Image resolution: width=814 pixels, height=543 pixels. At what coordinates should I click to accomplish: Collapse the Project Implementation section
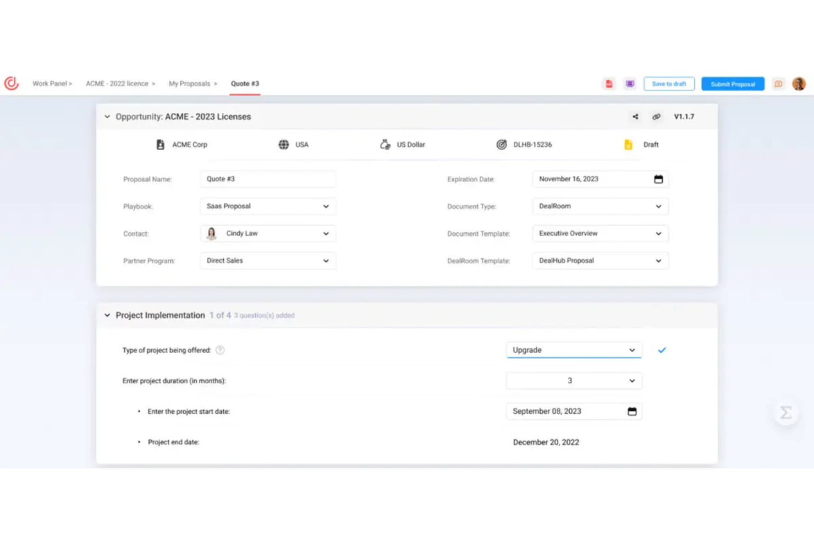107,315
